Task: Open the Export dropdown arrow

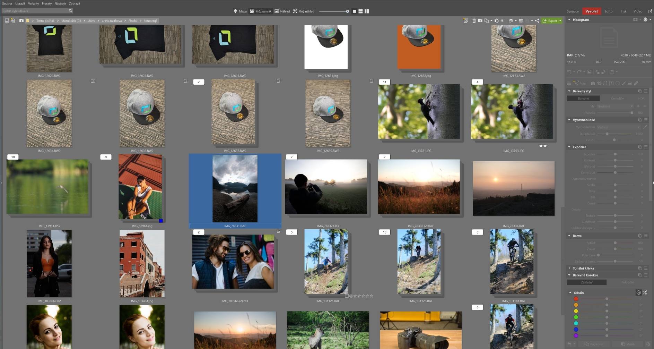Action: pos(560,21)
